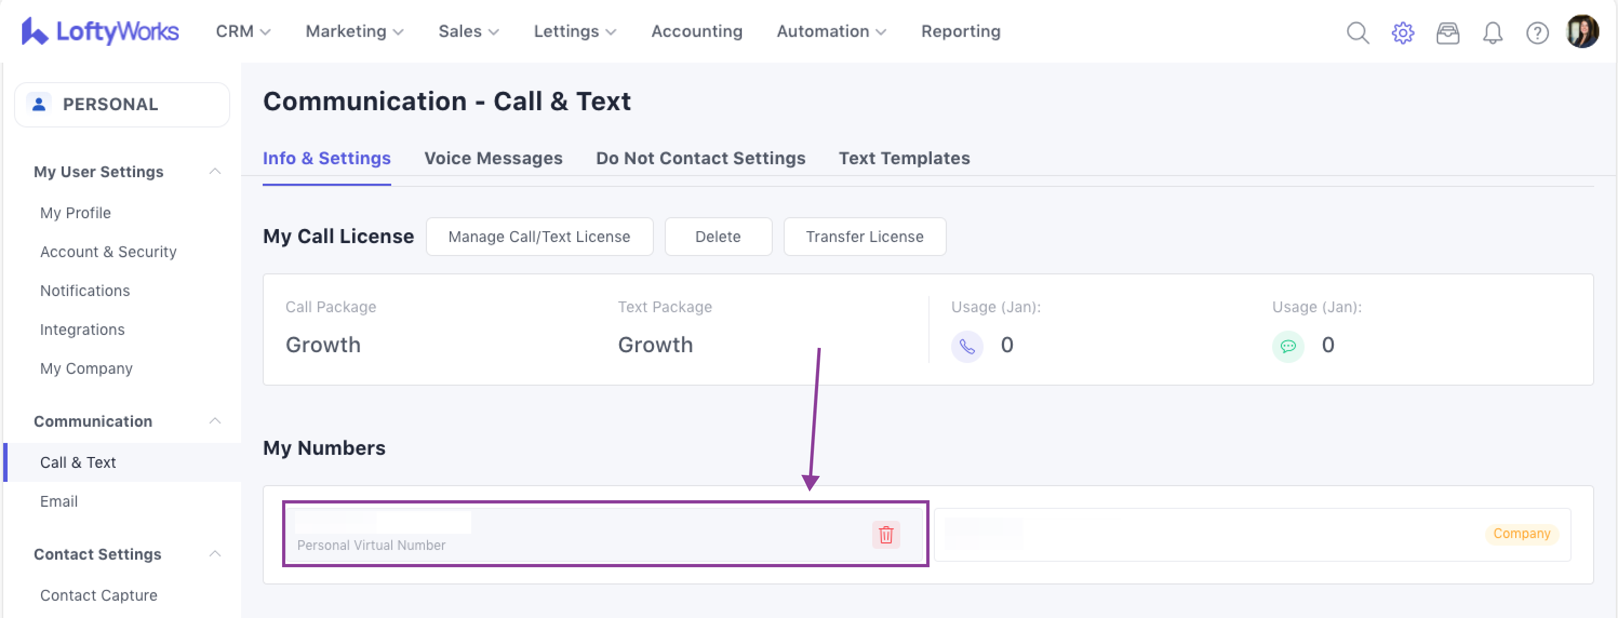Open the inbox tray icon
Screen dimensions: 1618x618
click(x=1447, y=32)
